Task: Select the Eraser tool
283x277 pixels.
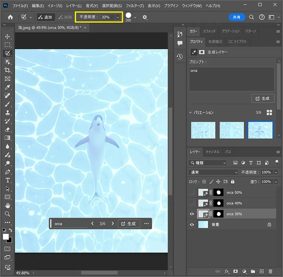Action: [7, 129]
